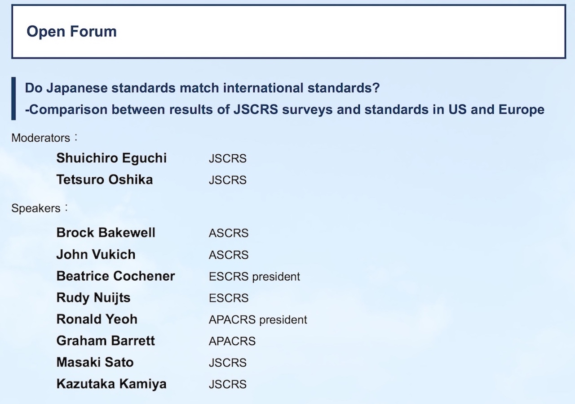Select speaker Beatrice Cochener
Image resolution: width=575 pixels, height=404 pixels.
point(115,276)
